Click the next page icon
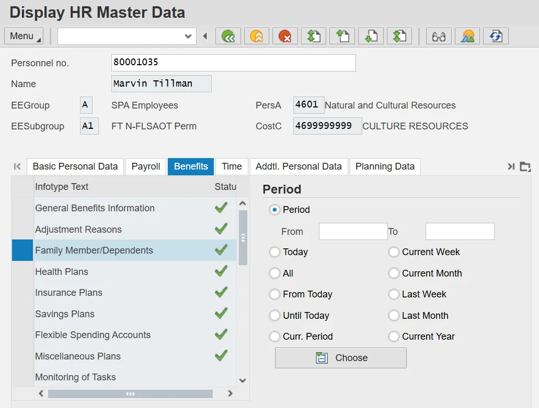The width and height of the screenshot is (539, 408). pos(371,36)
